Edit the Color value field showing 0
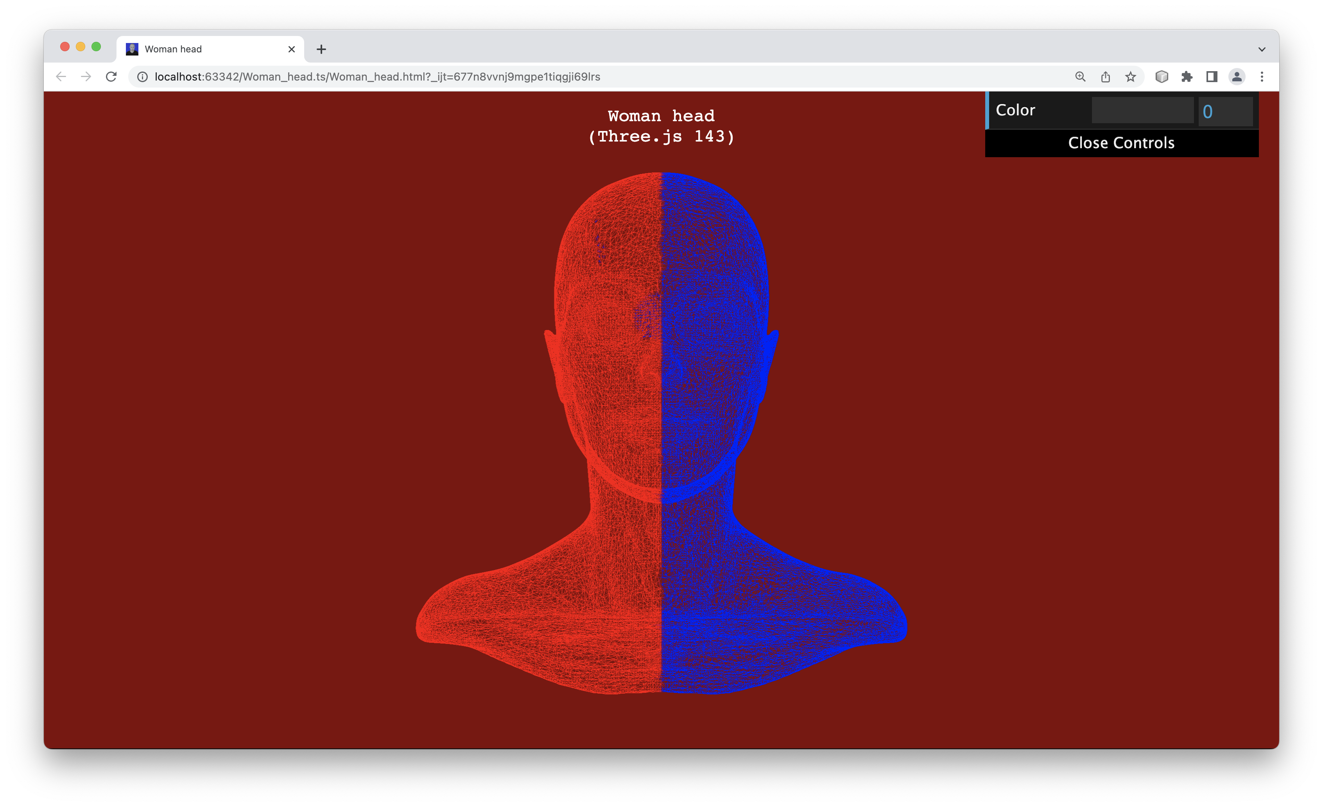Screen dimensions: 1323x807 click(x=1225, y=111)
